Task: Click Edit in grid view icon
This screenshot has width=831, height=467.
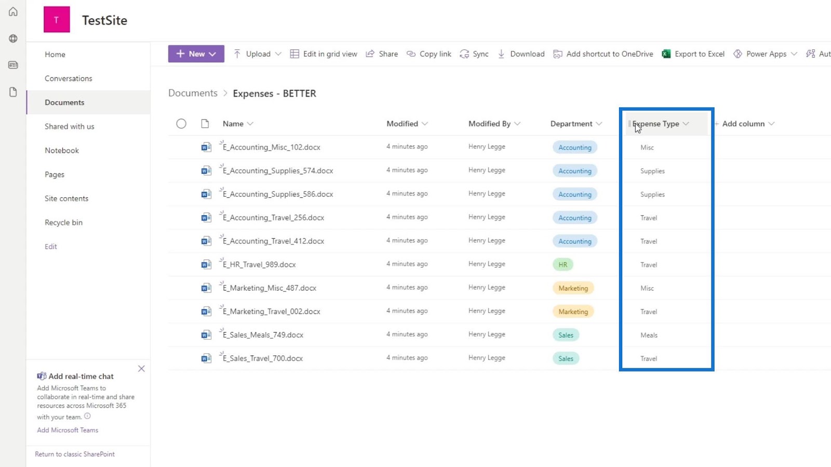Action: coord(294,54)
